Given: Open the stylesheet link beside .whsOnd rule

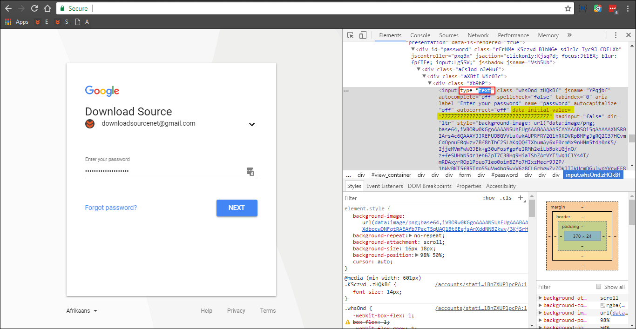Looking at the screenshot, I should pyautogui.click(x=481, y=308).
